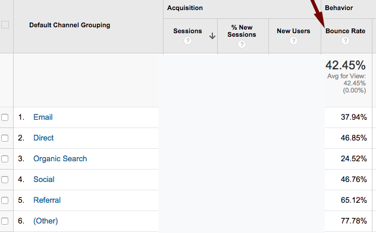This screenshot has width=376, height=233.
Task: Check the box for Referral row
Action: point(5,200)
